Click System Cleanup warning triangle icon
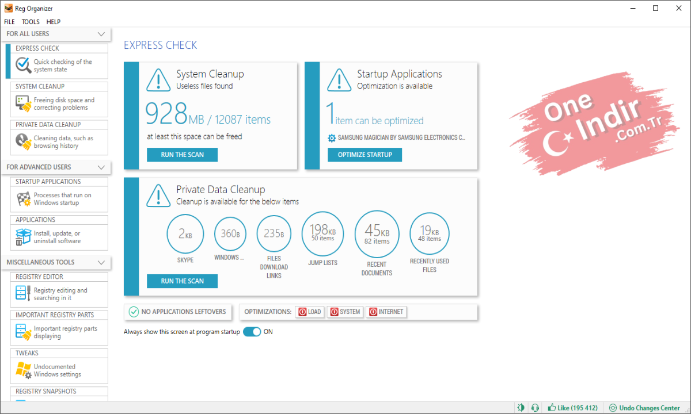 point(158,80)
